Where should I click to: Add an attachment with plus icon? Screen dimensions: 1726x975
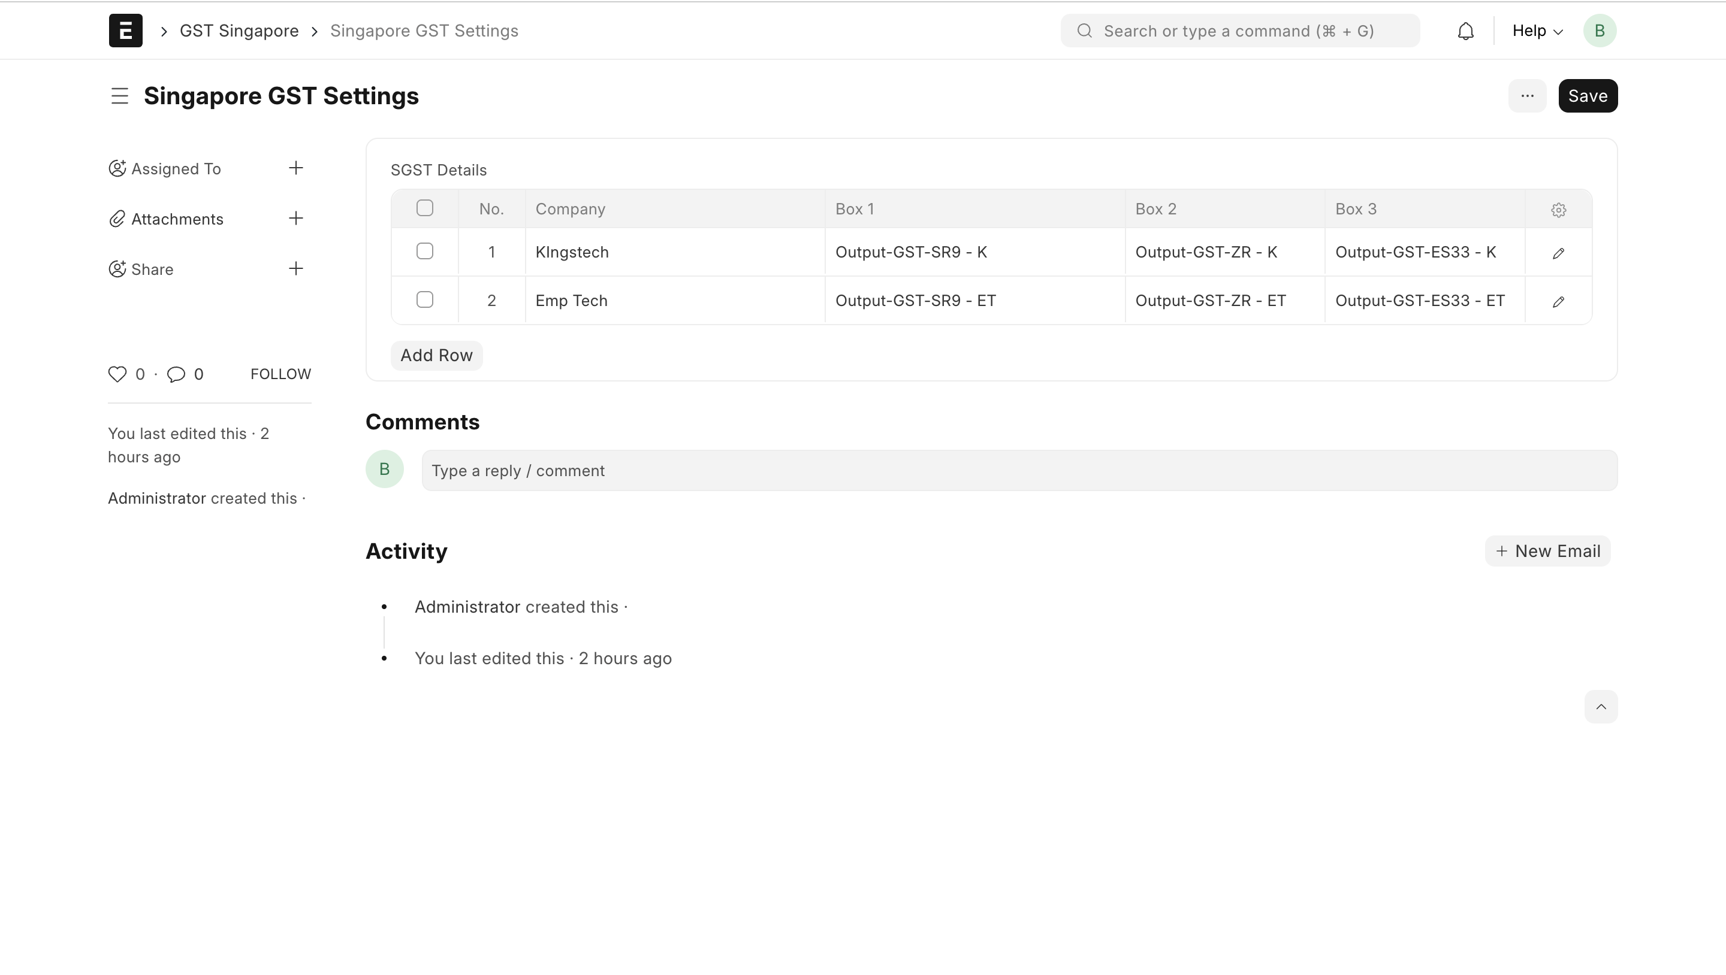pos(295,219)
